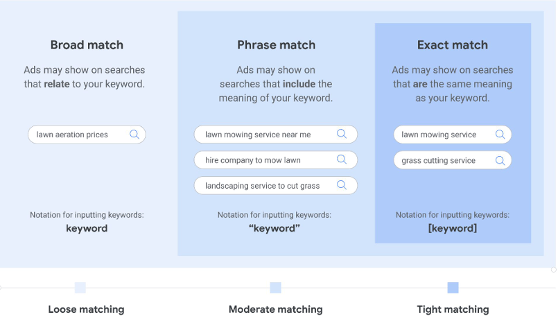Click the Moderate matching square marker
Screen dimensions: 558x319
coord(276,288)
